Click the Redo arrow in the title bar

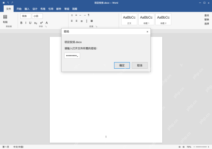click(x=12, y=2)
